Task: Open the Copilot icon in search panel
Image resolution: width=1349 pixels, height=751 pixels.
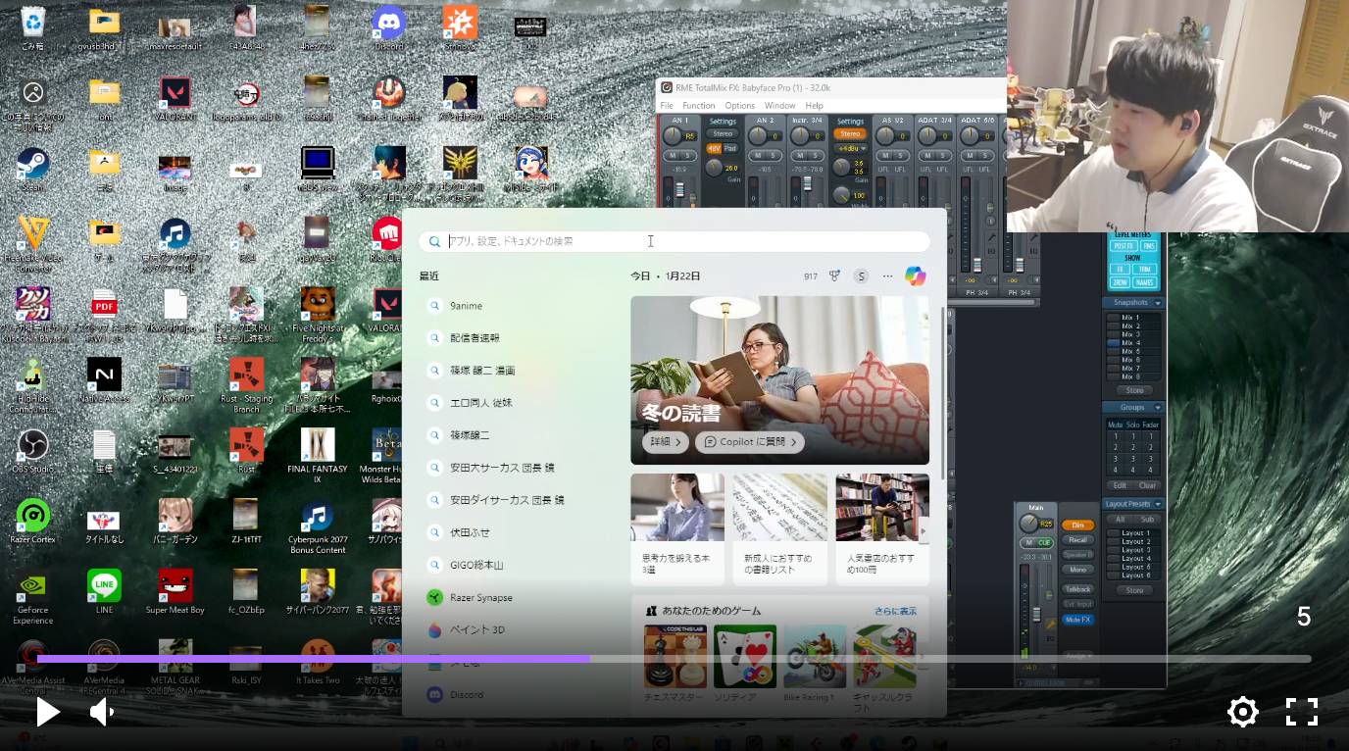Action: click(916, 276)
